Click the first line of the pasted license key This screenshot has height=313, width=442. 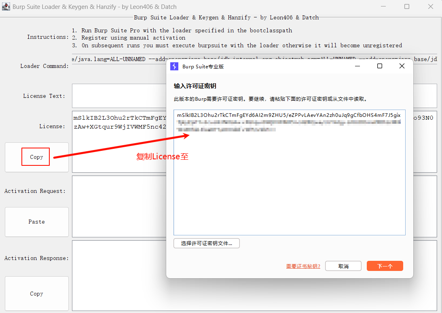pyautogui.click(x=289, y=115)
